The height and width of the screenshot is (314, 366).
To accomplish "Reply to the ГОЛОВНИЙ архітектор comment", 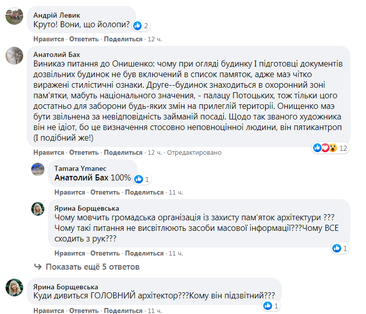I will pyautogui.click(x=84, y=311).
